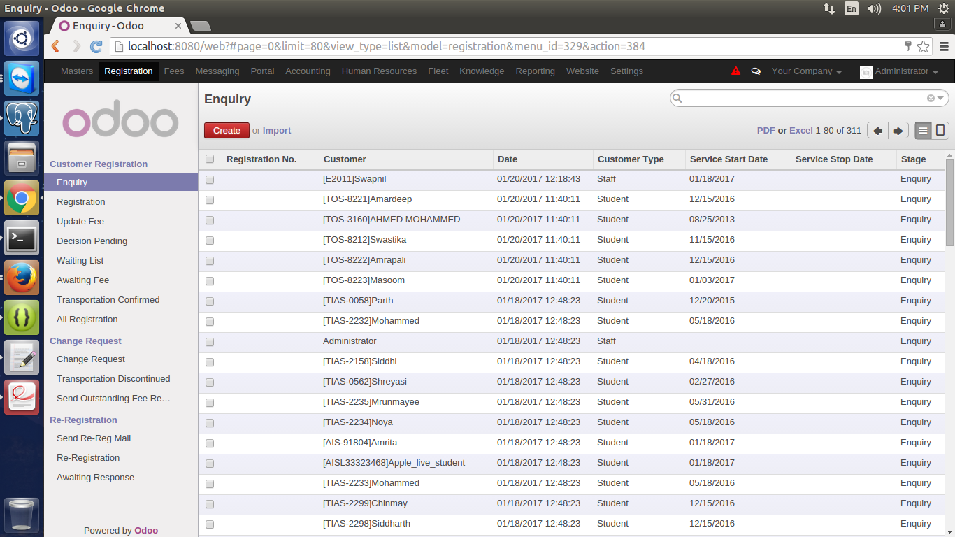Image resolution: width=955 pixels, height=537 pixels.
Task: Open the Masters menu
Action: coord(77,71)
